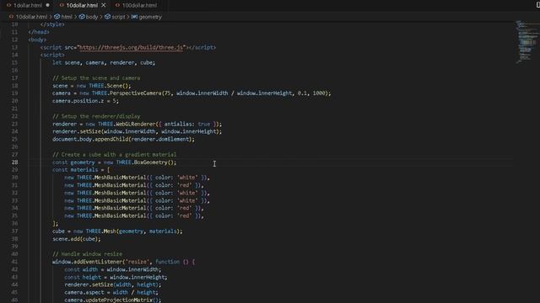
Task: Select the 10dollar.html editor tab
Action: [82, 5]
